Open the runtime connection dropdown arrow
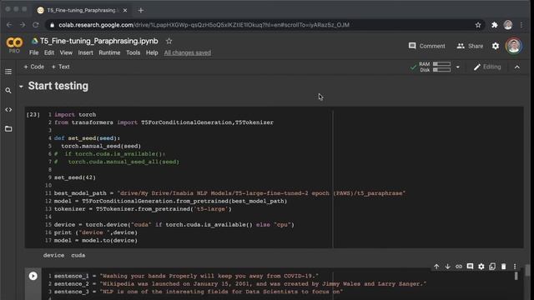 [x=458, y=67]
